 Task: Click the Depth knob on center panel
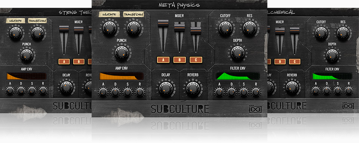click(x=238, y=53)
